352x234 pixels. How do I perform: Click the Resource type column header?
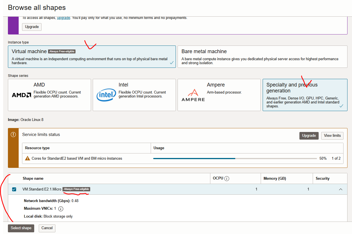(x=37, y=148)
